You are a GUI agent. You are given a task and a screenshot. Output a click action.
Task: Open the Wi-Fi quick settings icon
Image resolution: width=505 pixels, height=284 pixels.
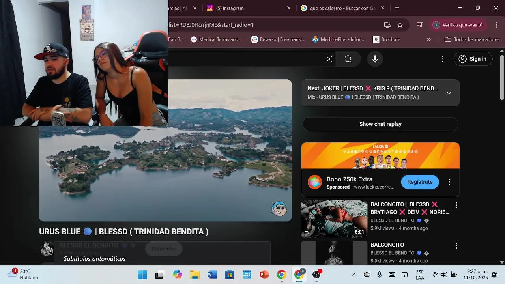[x=435, y=275]
